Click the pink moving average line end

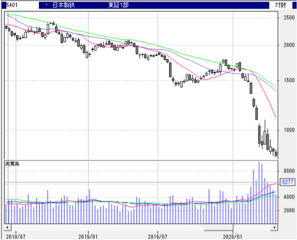275,117
